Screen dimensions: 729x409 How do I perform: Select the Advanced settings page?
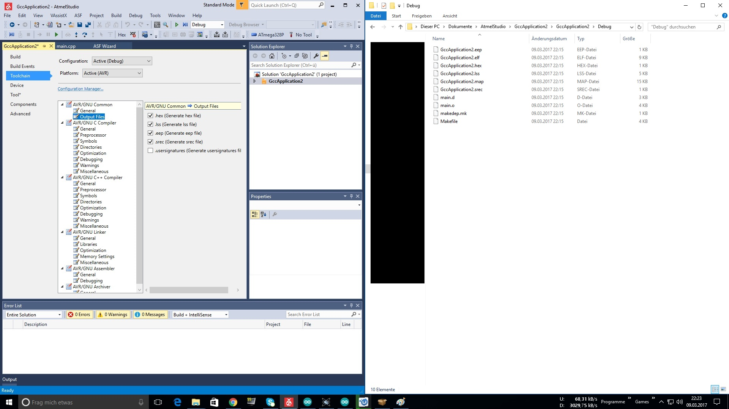(x=21, y=114)
